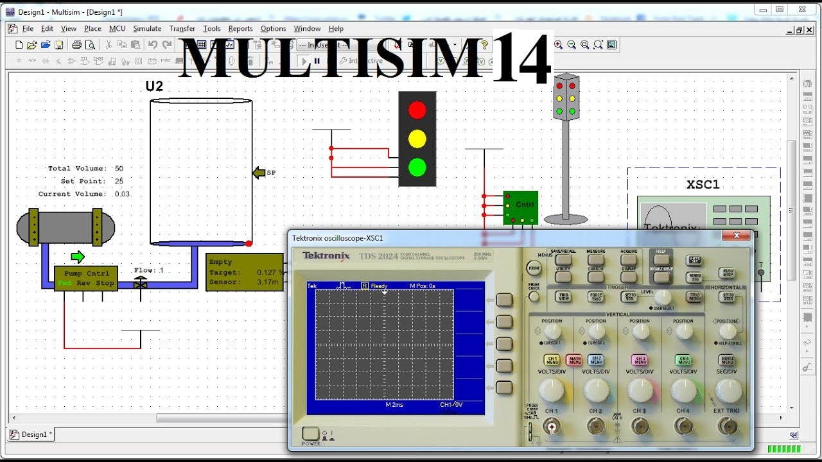822x462 pixels.
Task: Cut selection with scissors icon
Action: [109, 45]
